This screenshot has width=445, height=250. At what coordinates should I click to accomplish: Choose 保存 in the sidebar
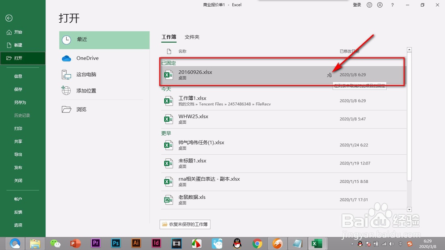18,89
